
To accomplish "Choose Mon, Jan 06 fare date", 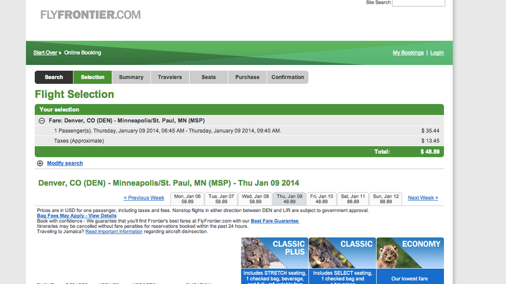I will tap(187, 199).
